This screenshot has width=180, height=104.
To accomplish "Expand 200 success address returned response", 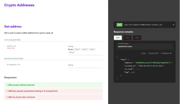I will 53,85.
